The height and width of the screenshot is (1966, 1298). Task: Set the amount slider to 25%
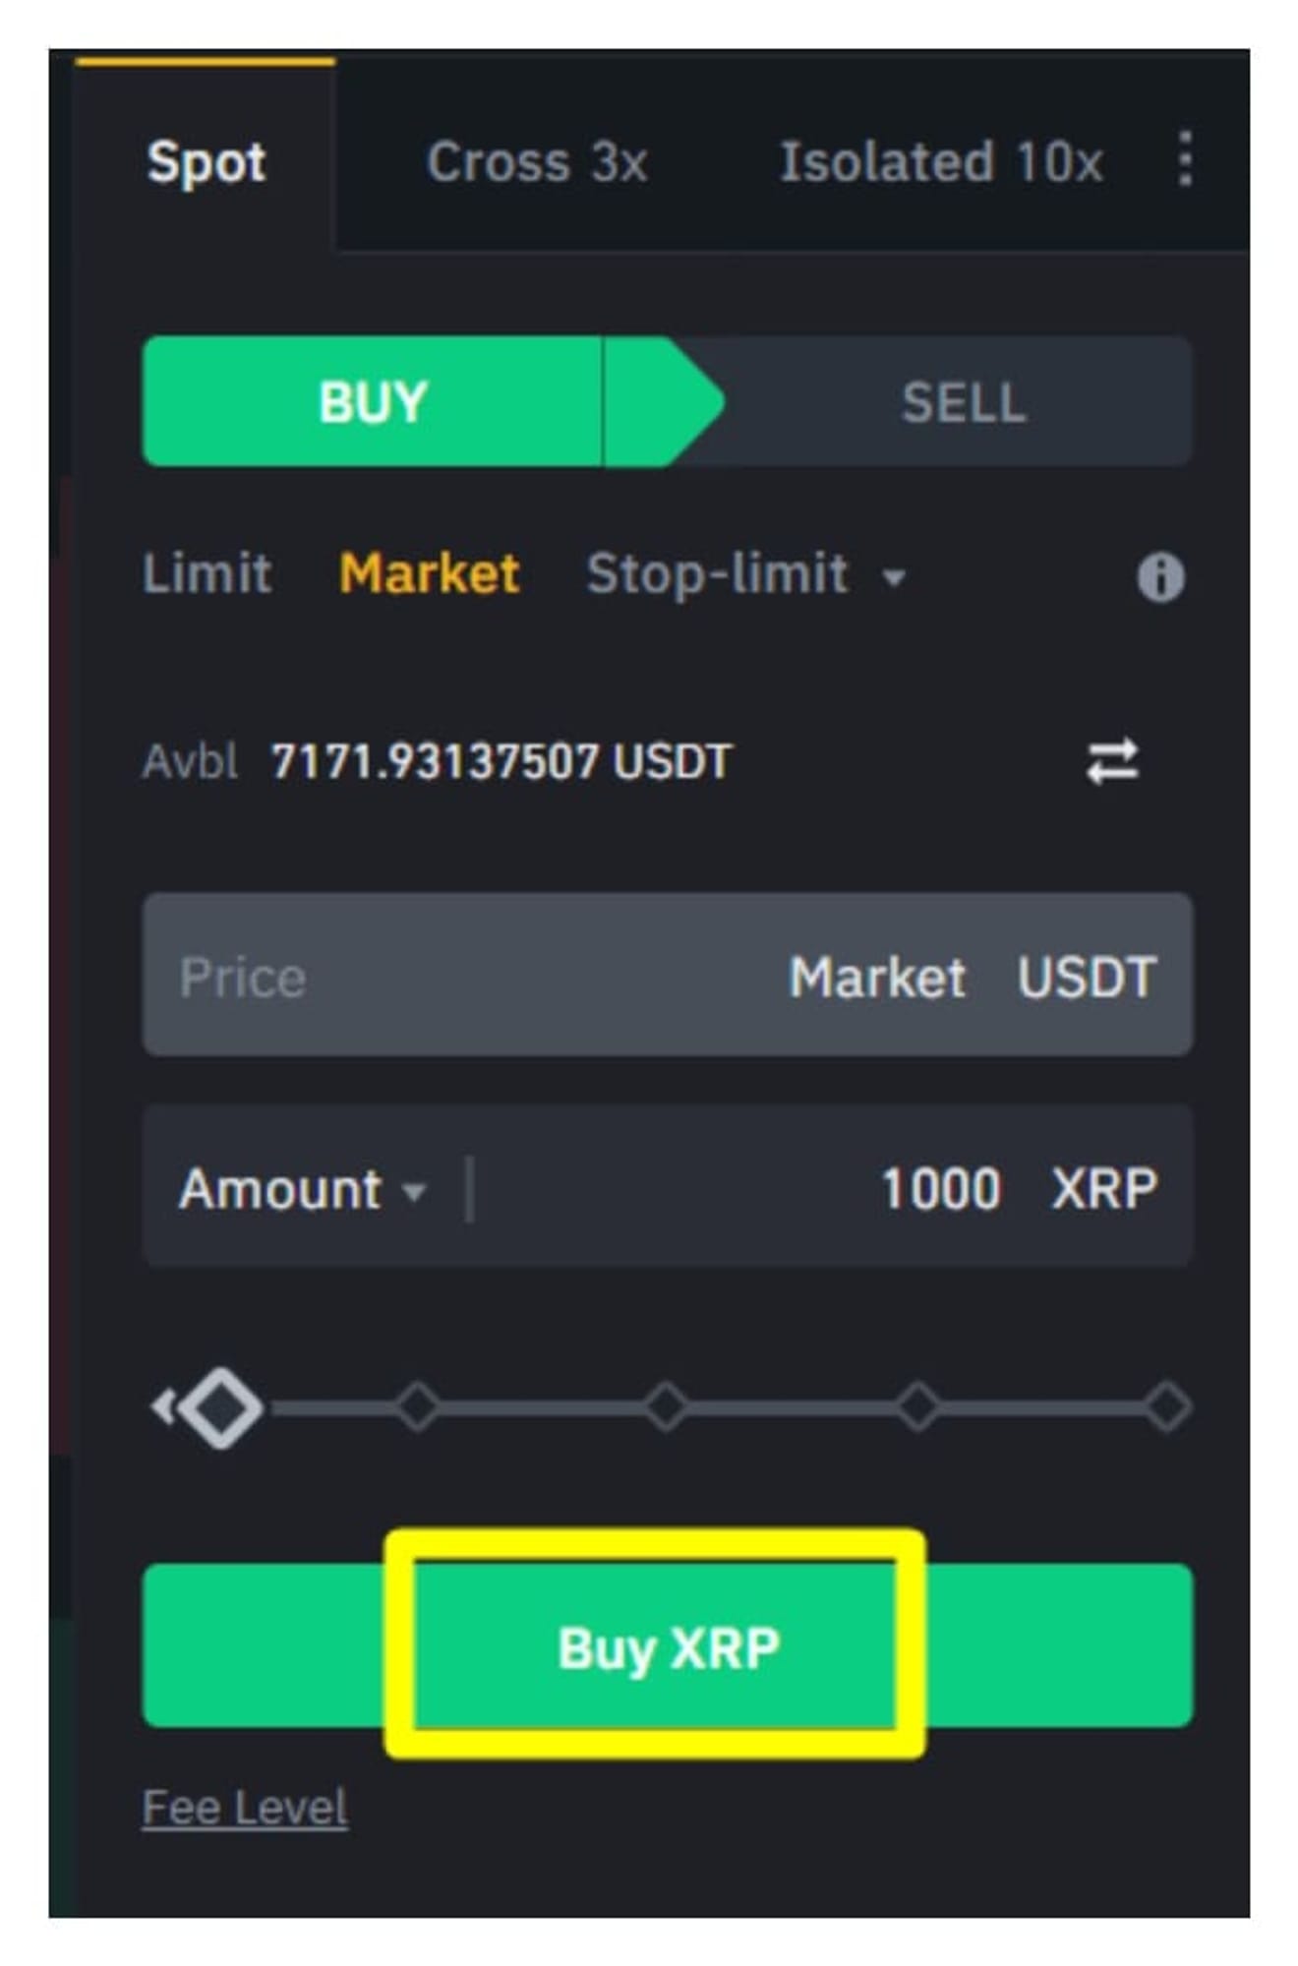(418, 1407)
